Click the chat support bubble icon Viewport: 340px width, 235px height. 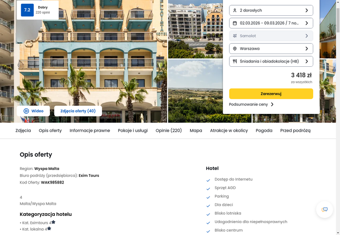click(x=324, y=210)
